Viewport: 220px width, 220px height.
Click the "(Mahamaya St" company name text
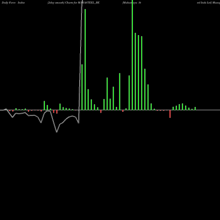pos(132,3)
